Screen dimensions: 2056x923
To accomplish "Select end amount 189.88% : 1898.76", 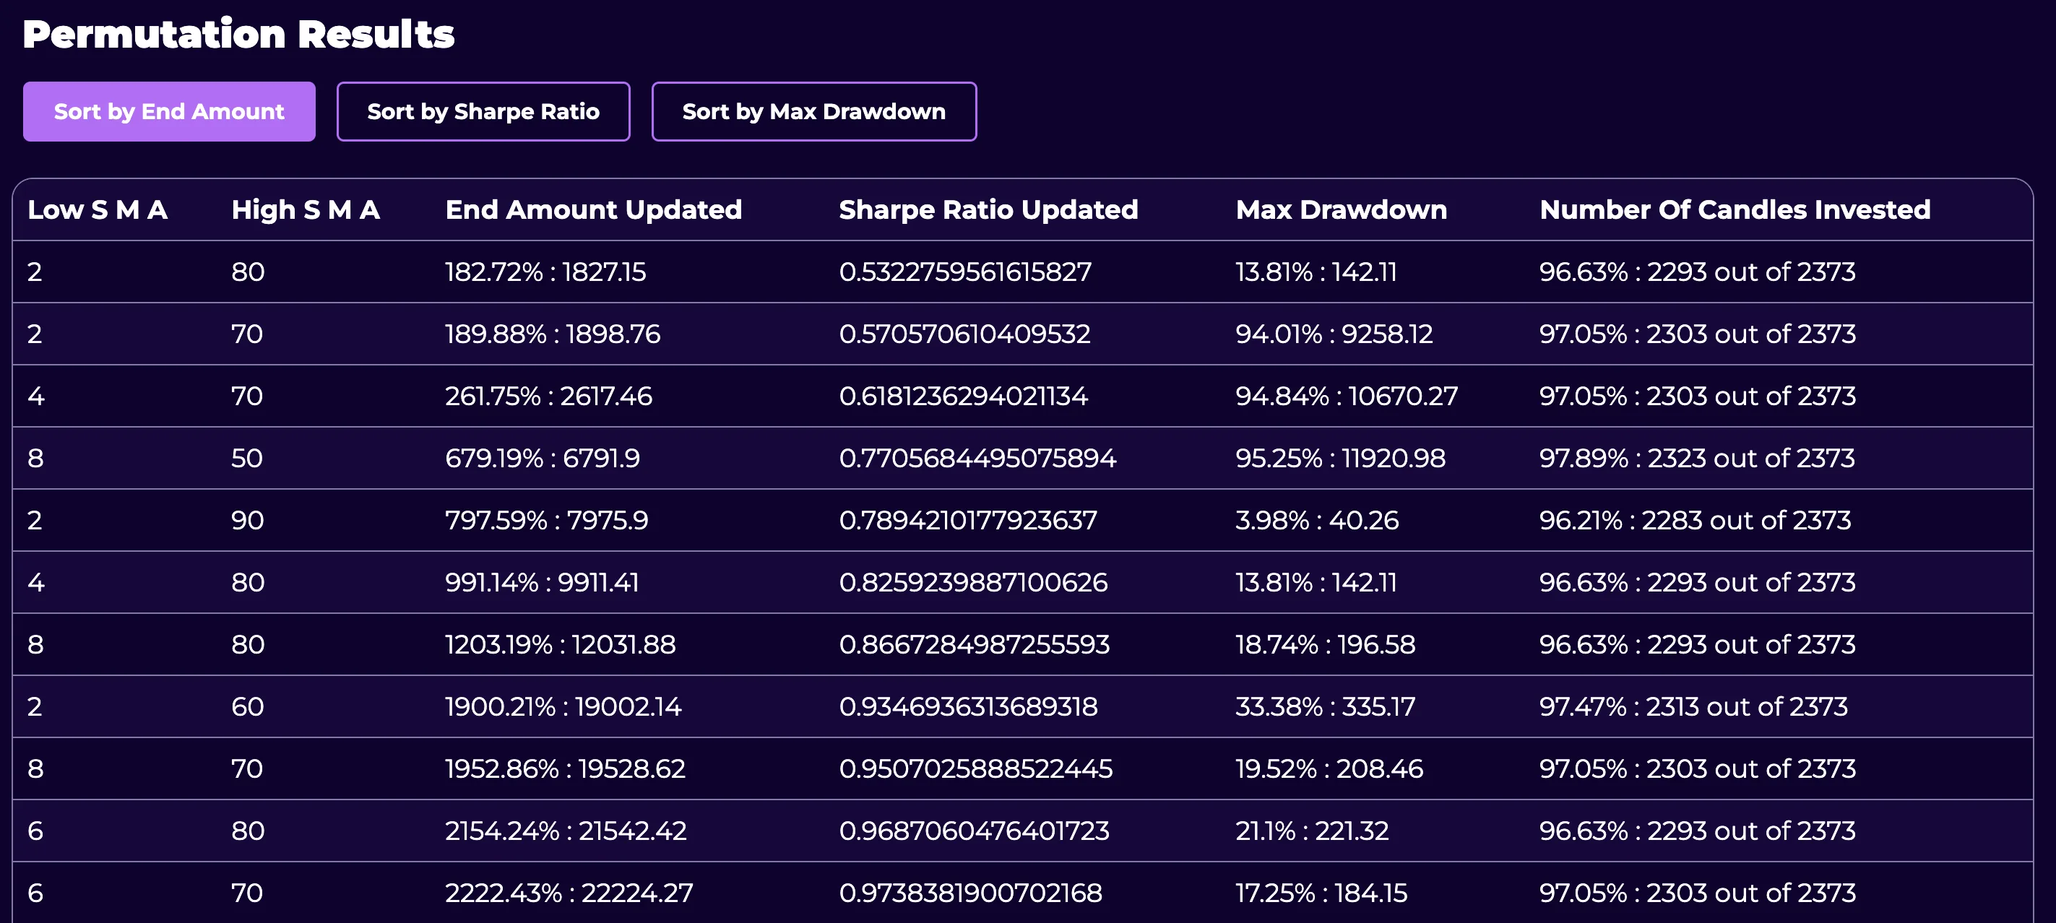I will pos(553,334).
